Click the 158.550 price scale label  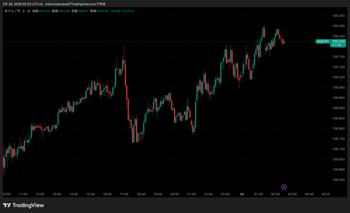click(338, 180)
